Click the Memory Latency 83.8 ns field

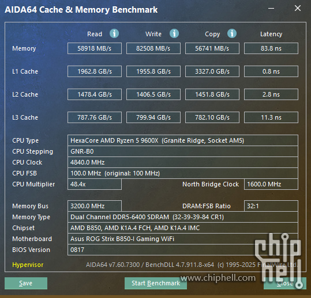(271, 48)
